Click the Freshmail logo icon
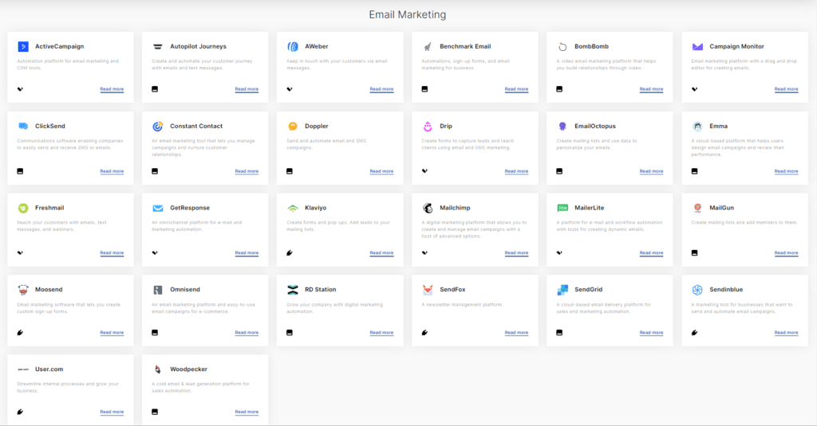Viewport: 817px width, 426px height. pos(23,208)
